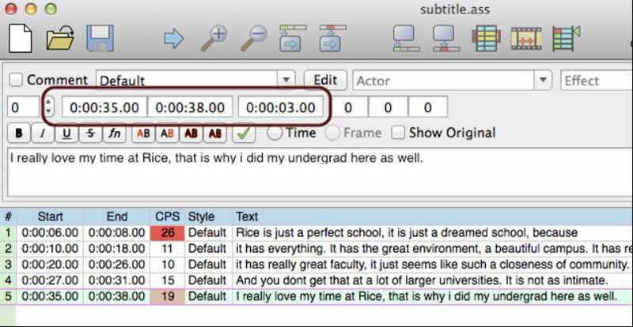This screenshot has width=633, height=327.
Task: Save subtitles with the floppy disk icon
Action: (100, 38)
